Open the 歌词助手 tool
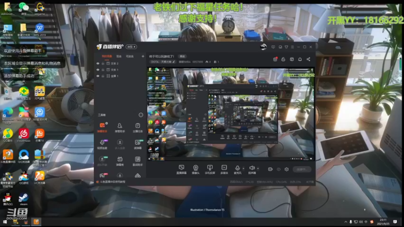The height and width of the screenshot is (227, 404). click(x=137, y=161)
